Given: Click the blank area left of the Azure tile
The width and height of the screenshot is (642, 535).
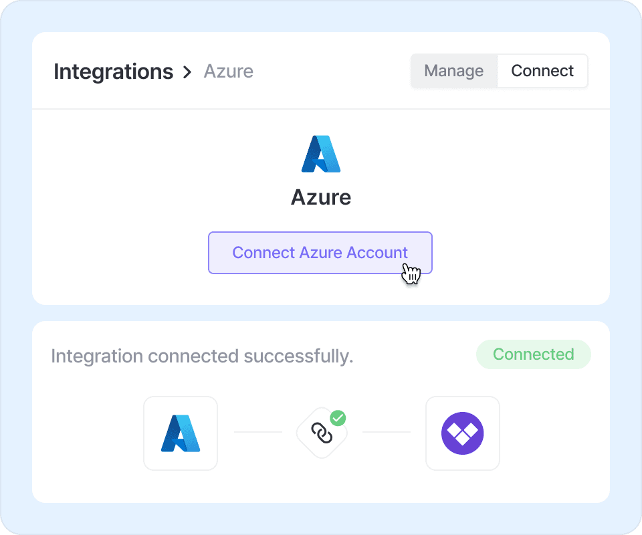Looking at the screenshot, I should (x=87, y=435).
